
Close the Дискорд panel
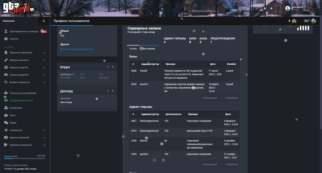(x=113, y=91)
